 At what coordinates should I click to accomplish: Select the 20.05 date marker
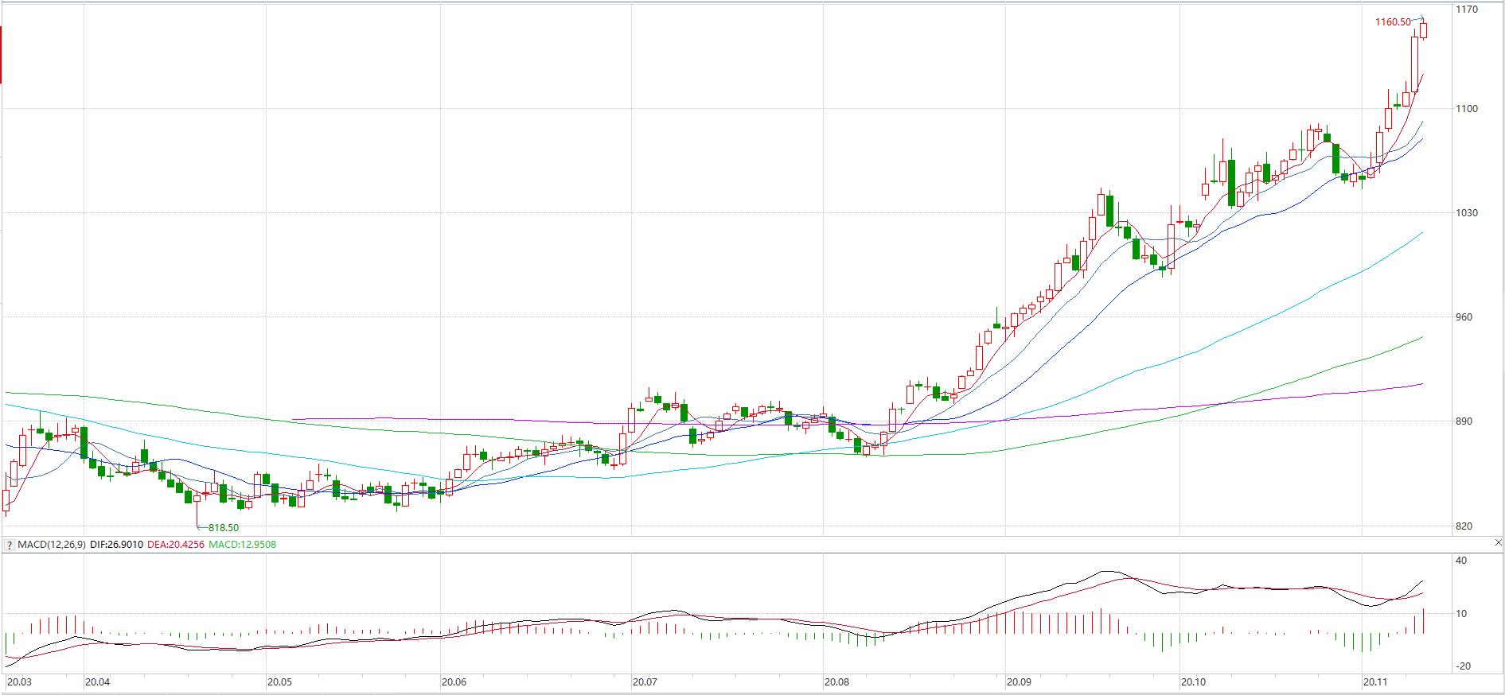(x=279, y=682)
